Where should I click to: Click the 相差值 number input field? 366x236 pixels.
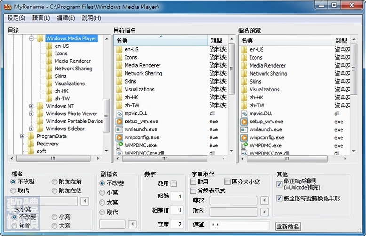pyautogui.click(x=177, y=210)
